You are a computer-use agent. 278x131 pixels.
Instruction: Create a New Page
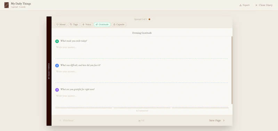pos(217,120)
